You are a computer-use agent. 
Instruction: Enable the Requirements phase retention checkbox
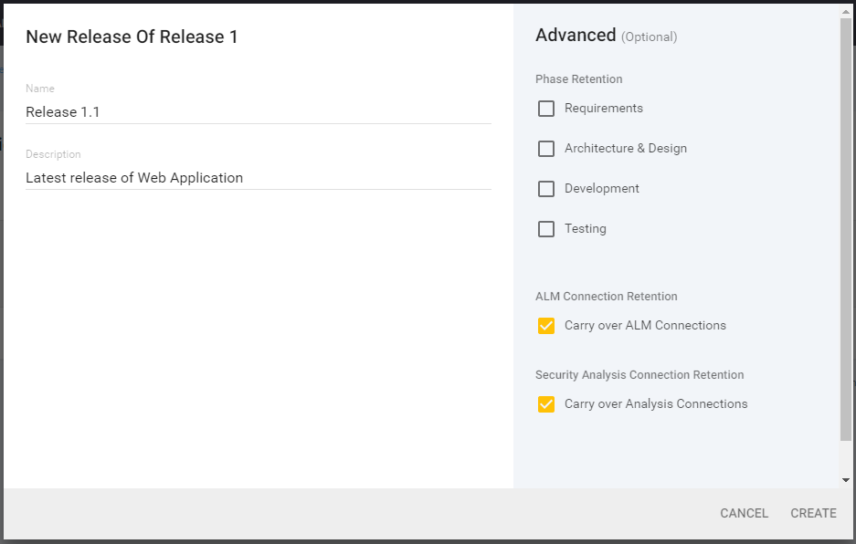click(546, 108)
